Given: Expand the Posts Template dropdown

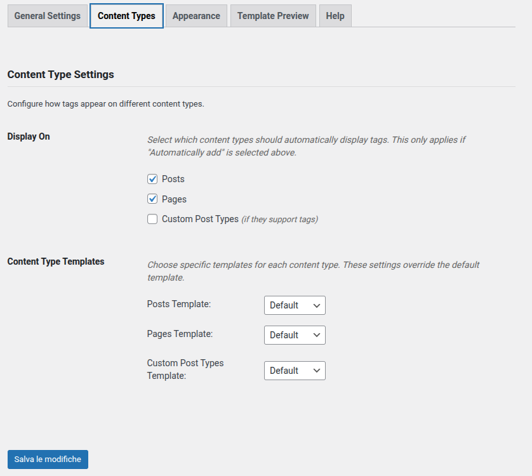Looking at the screenshot, I should 295,305.
